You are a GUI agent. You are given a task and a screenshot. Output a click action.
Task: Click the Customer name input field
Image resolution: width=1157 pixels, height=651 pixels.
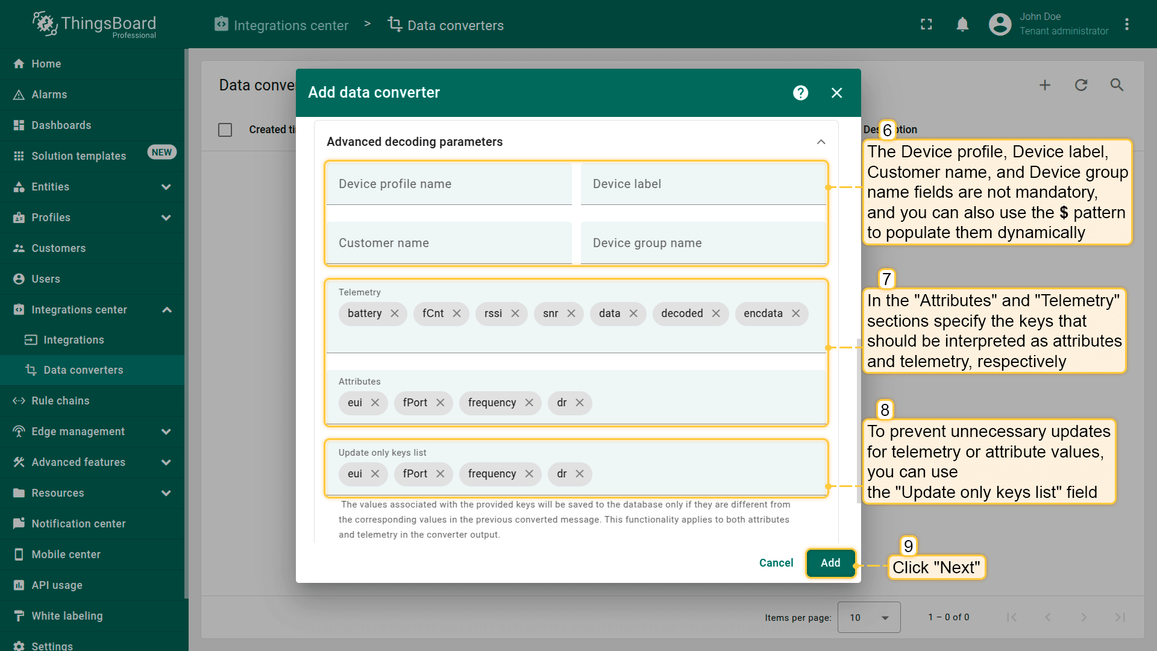pos(449,243)
